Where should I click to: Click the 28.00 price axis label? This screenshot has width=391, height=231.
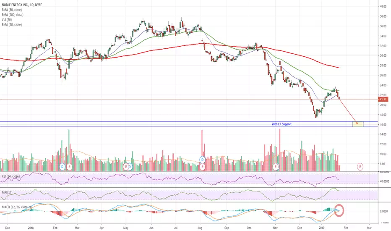click(383, 66)
